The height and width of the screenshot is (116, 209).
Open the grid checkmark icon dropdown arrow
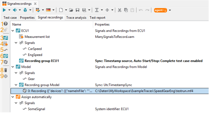point(43,10)
